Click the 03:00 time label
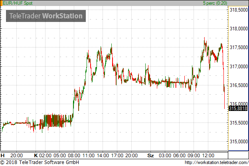249x166 pixels. click(x=165, y=155)
